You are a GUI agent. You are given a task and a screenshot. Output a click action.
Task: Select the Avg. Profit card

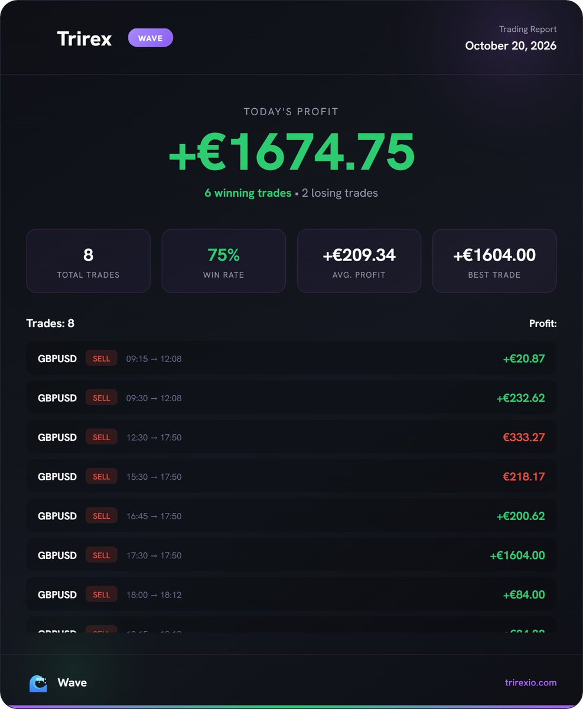point(359,261)
